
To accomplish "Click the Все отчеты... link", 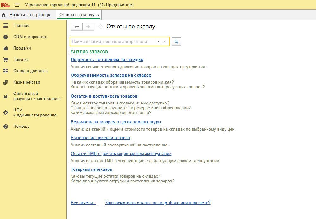I will [x=84, y=203].
